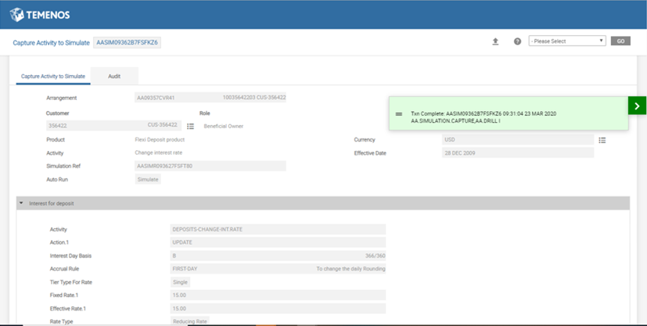Click the list icon beside the Customer field
The height and width of the screenshot is (326, 647).
[191, 126]
